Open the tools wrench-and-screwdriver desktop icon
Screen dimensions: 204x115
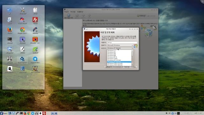[22, 10]
